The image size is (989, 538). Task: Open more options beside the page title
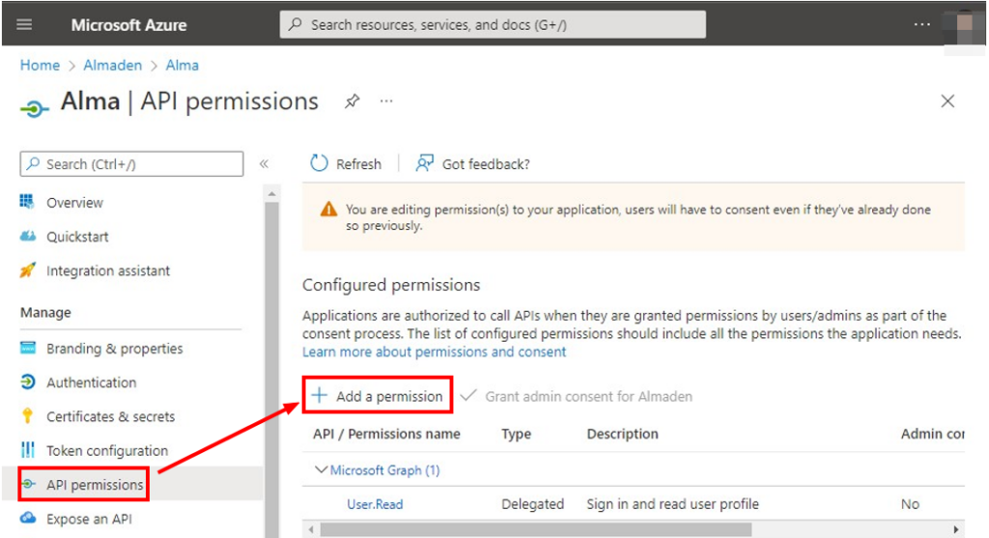(x=386, y=100)
